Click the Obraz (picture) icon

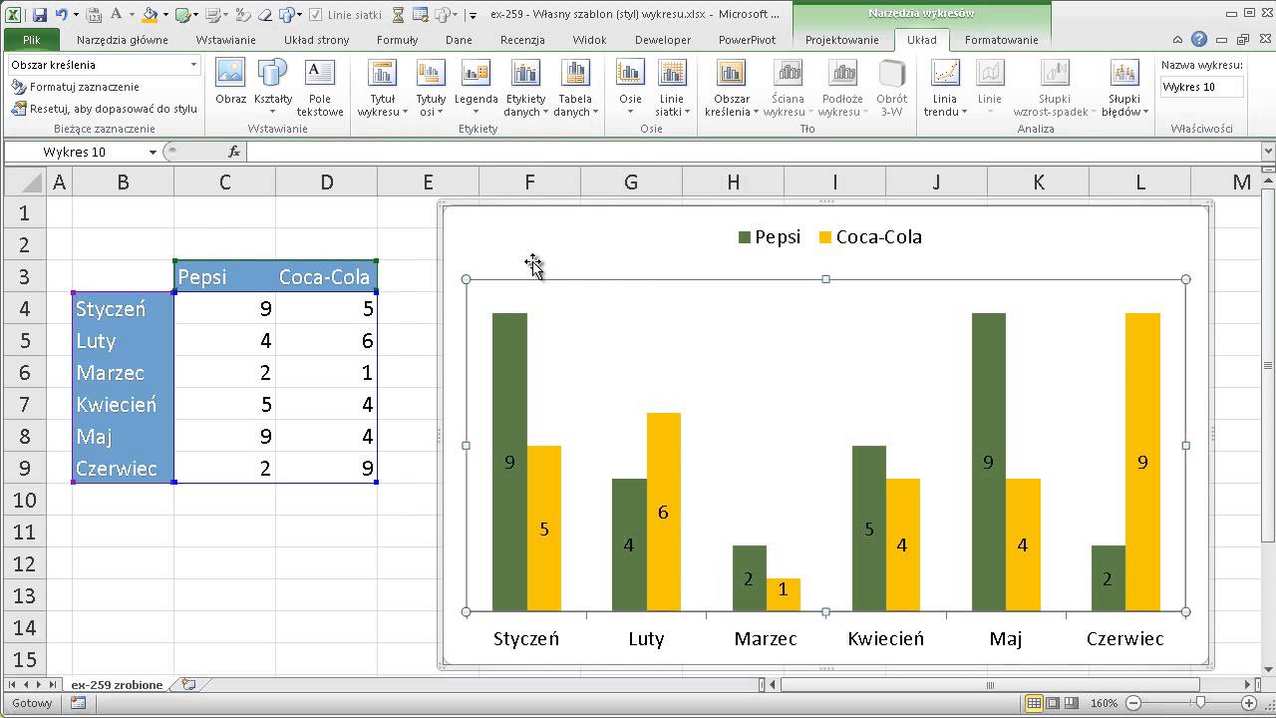[x=230, y=82]
